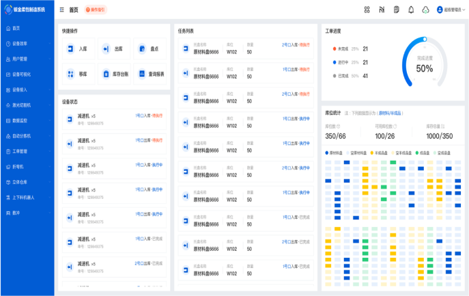This screenshot has width=469, height=296.
Task: Open the 盘点 inventory check shortcut
Action: (x=143, y=49)
